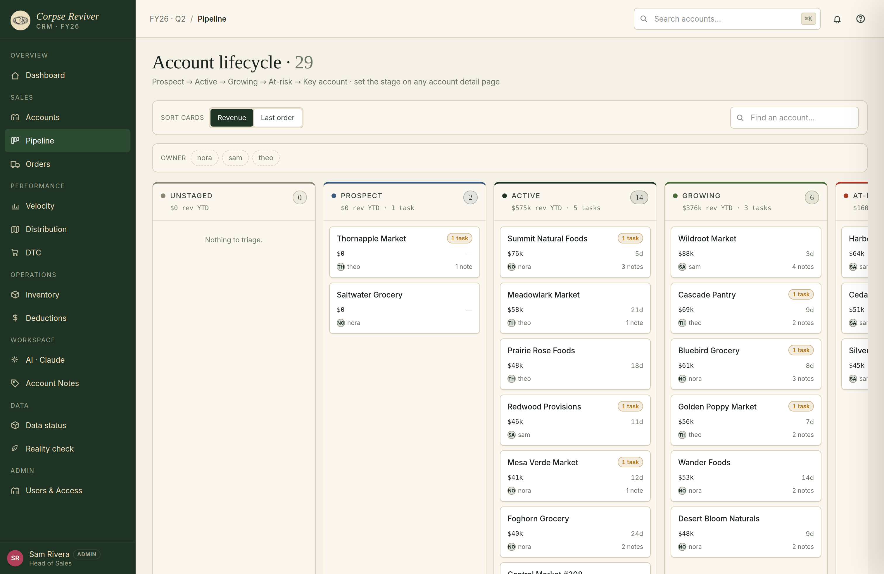Click the Velocity bar chart icon

click(x=15, y=206)
